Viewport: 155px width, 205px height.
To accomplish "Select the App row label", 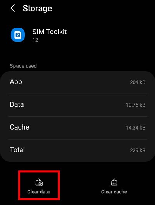I will (16, 82).
